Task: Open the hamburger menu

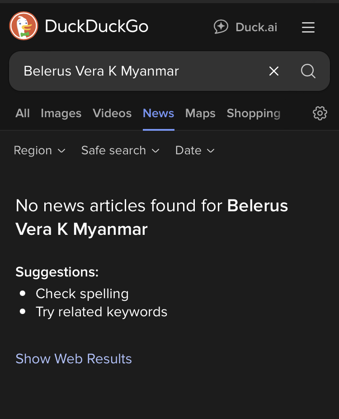Action: point(308,28)
